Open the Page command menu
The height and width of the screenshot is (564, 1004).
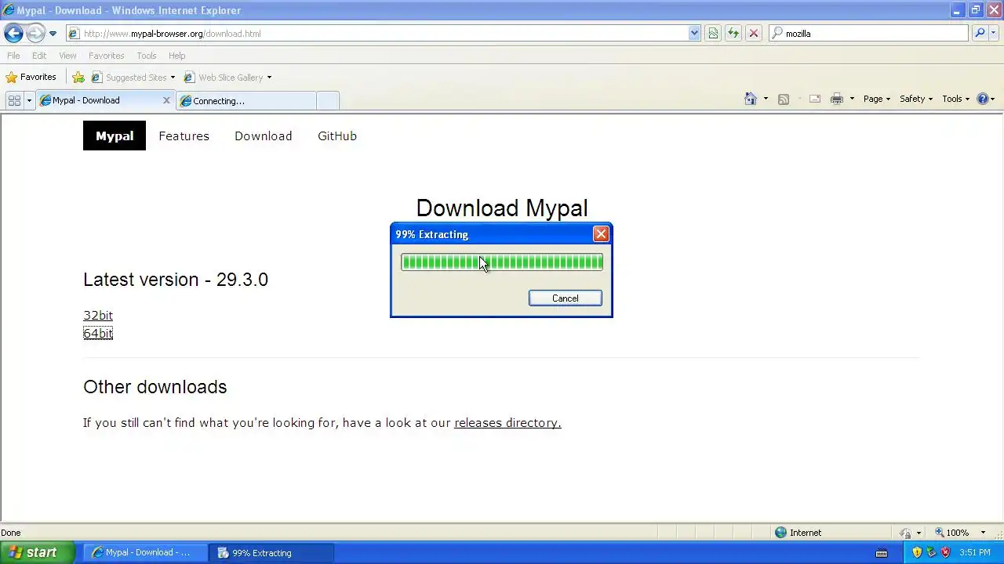877,99
